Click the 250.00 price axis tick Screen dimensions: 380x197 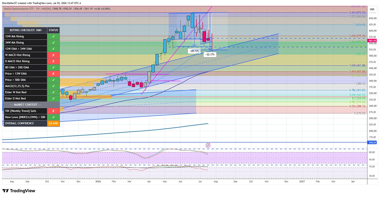click(372, 118)
